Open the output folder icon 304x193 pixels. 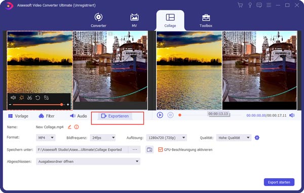(149, 149)
